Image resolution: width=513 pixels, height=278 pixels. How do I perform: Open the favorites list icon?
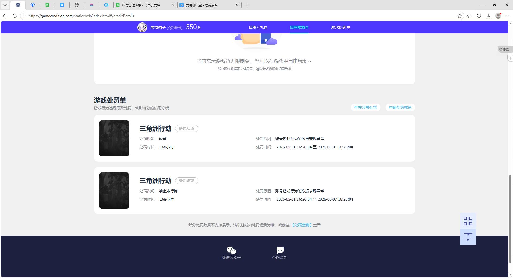469,16
